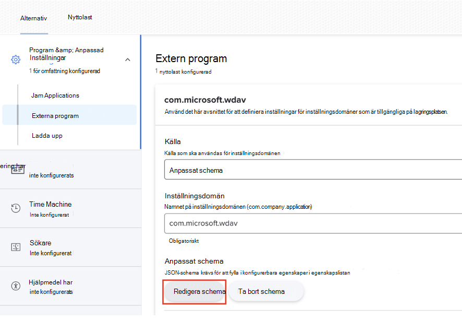Click the Extern program heading
Viewport: 462px width, 321px height.
click(191, 58)
